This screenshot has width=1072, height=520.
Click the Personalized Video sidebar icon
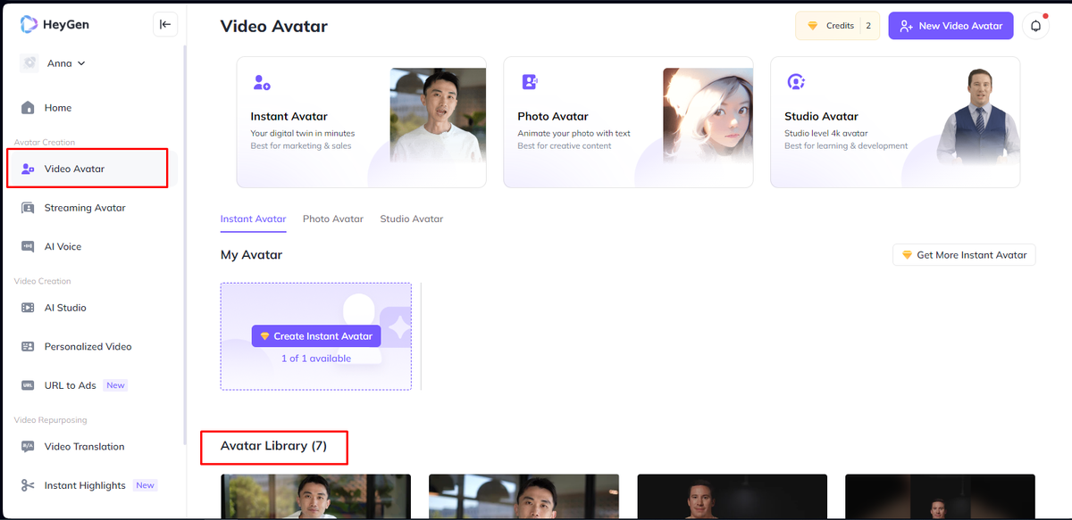pos(28,347)
